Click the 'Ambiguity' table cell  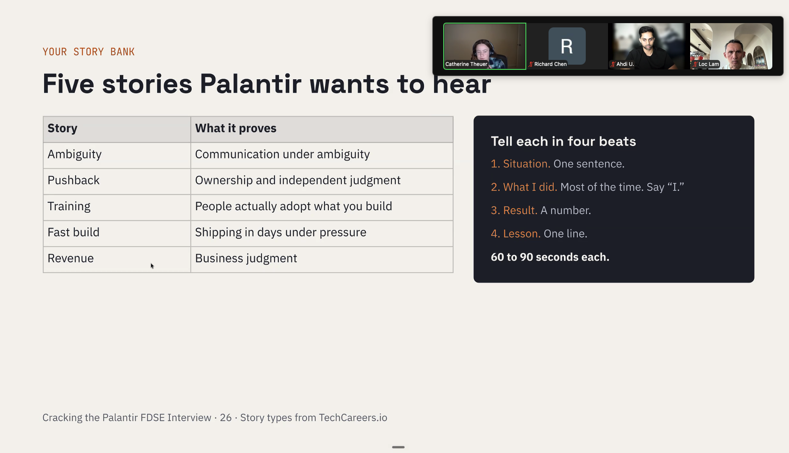(117, 155)
